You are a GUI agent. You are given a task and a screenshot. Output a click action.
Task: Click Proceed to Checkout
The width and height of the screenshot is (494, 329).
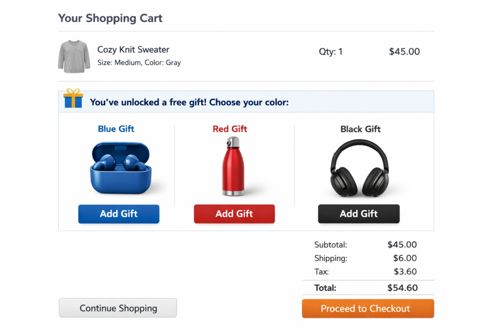(368, 308)
